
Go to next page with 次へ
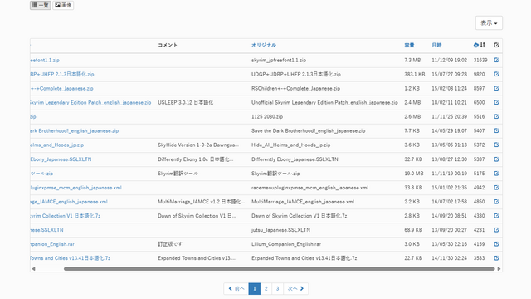point(295,288)
